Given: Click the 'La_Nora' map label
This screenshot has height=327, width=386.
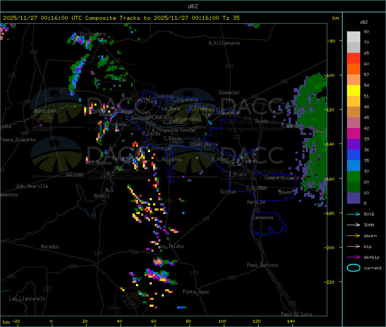Looking at the screenshot, I should tap(171, 109).
